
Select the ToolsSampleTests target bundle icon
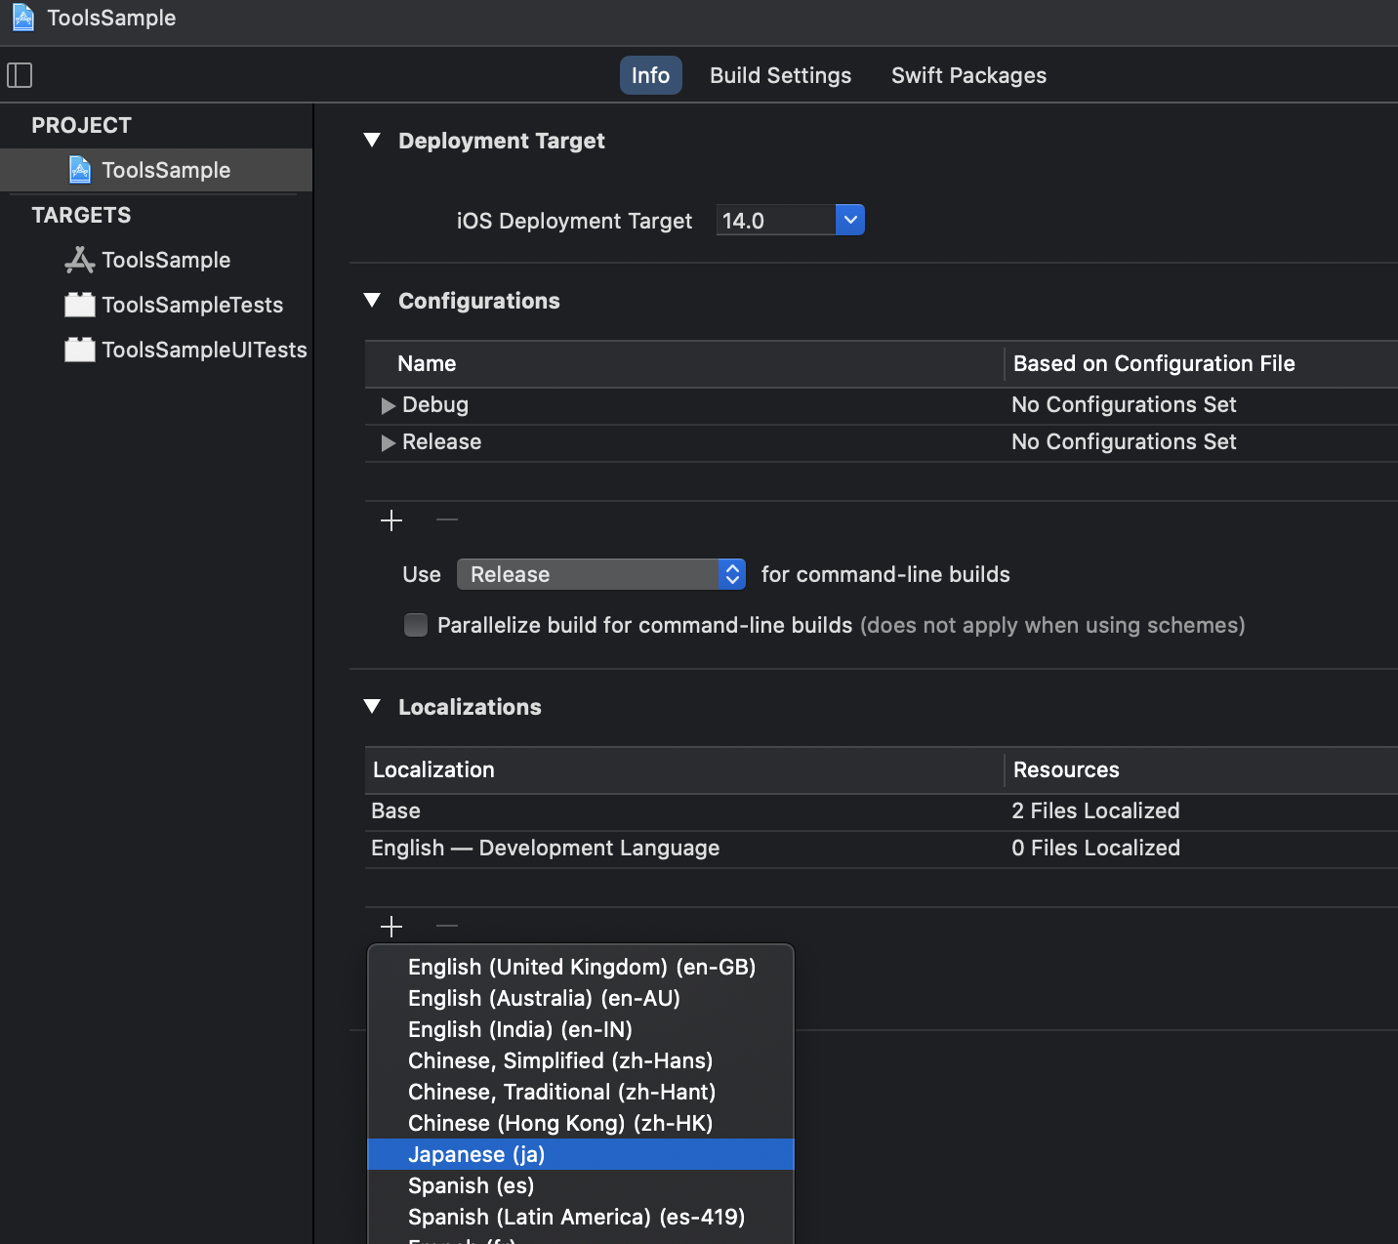pyautogui.click(x=79, y=305)
